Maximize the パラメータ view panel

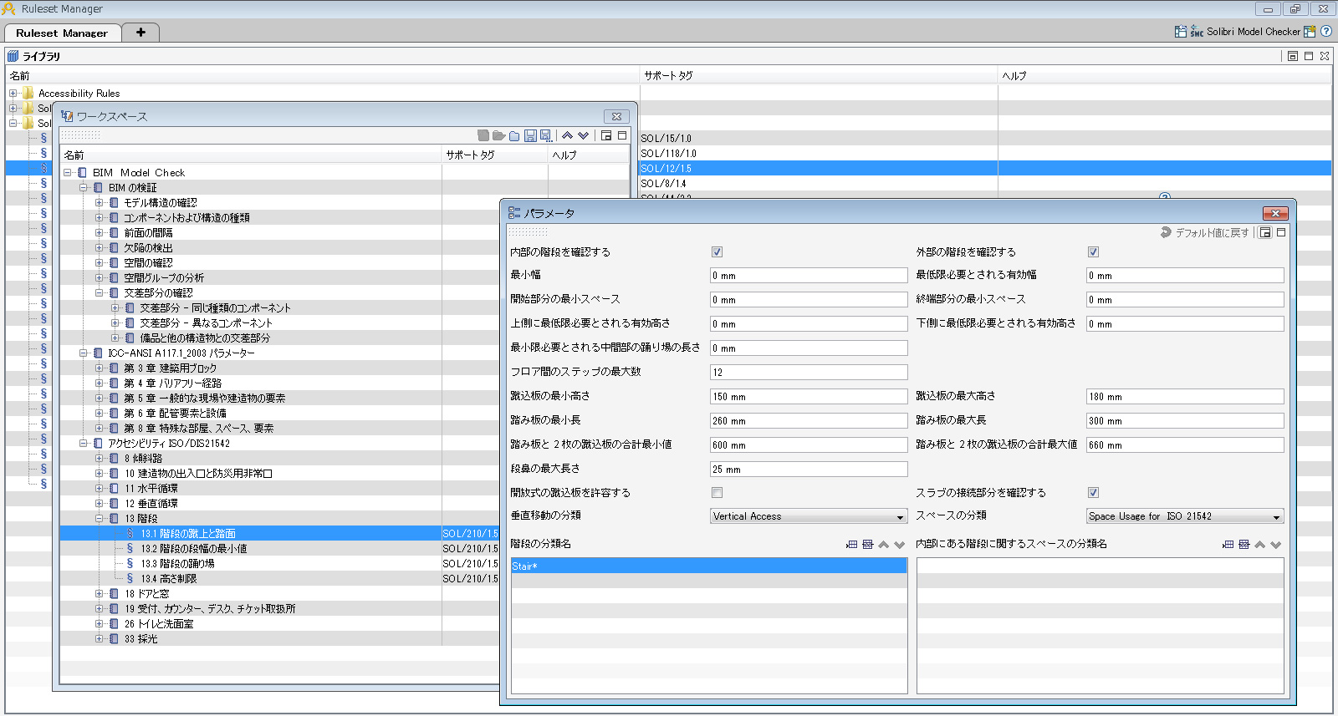pos(1281,232)
